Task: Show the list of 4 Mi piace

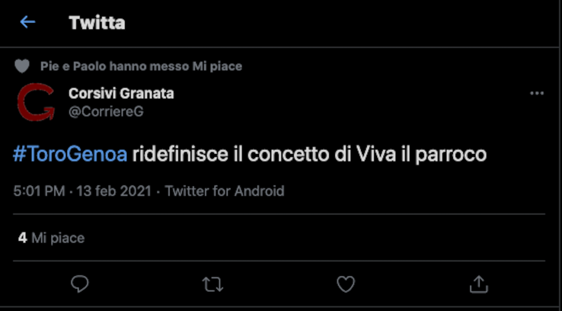Action: pyautogui.click(x=52, y=238)
